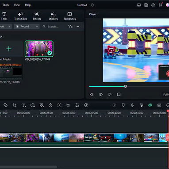Click the Import Media plus tile

coord(9,49)
